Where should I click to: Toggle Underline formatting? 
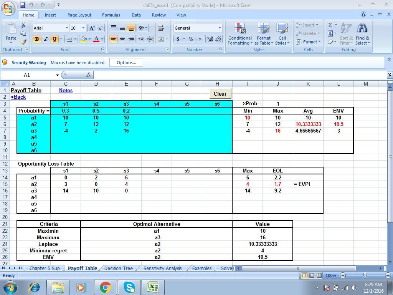[54, 39]
